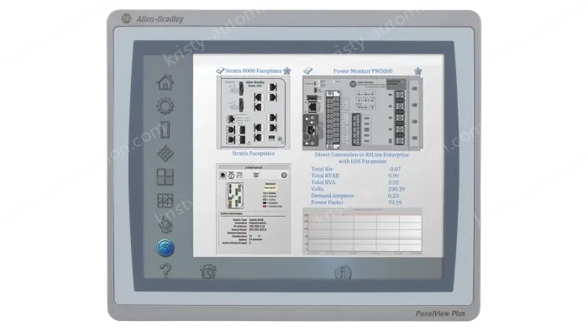Click the book icon beside Power Monitor PM5000
This screenshot has height=331, width=588.
[308, 71]
